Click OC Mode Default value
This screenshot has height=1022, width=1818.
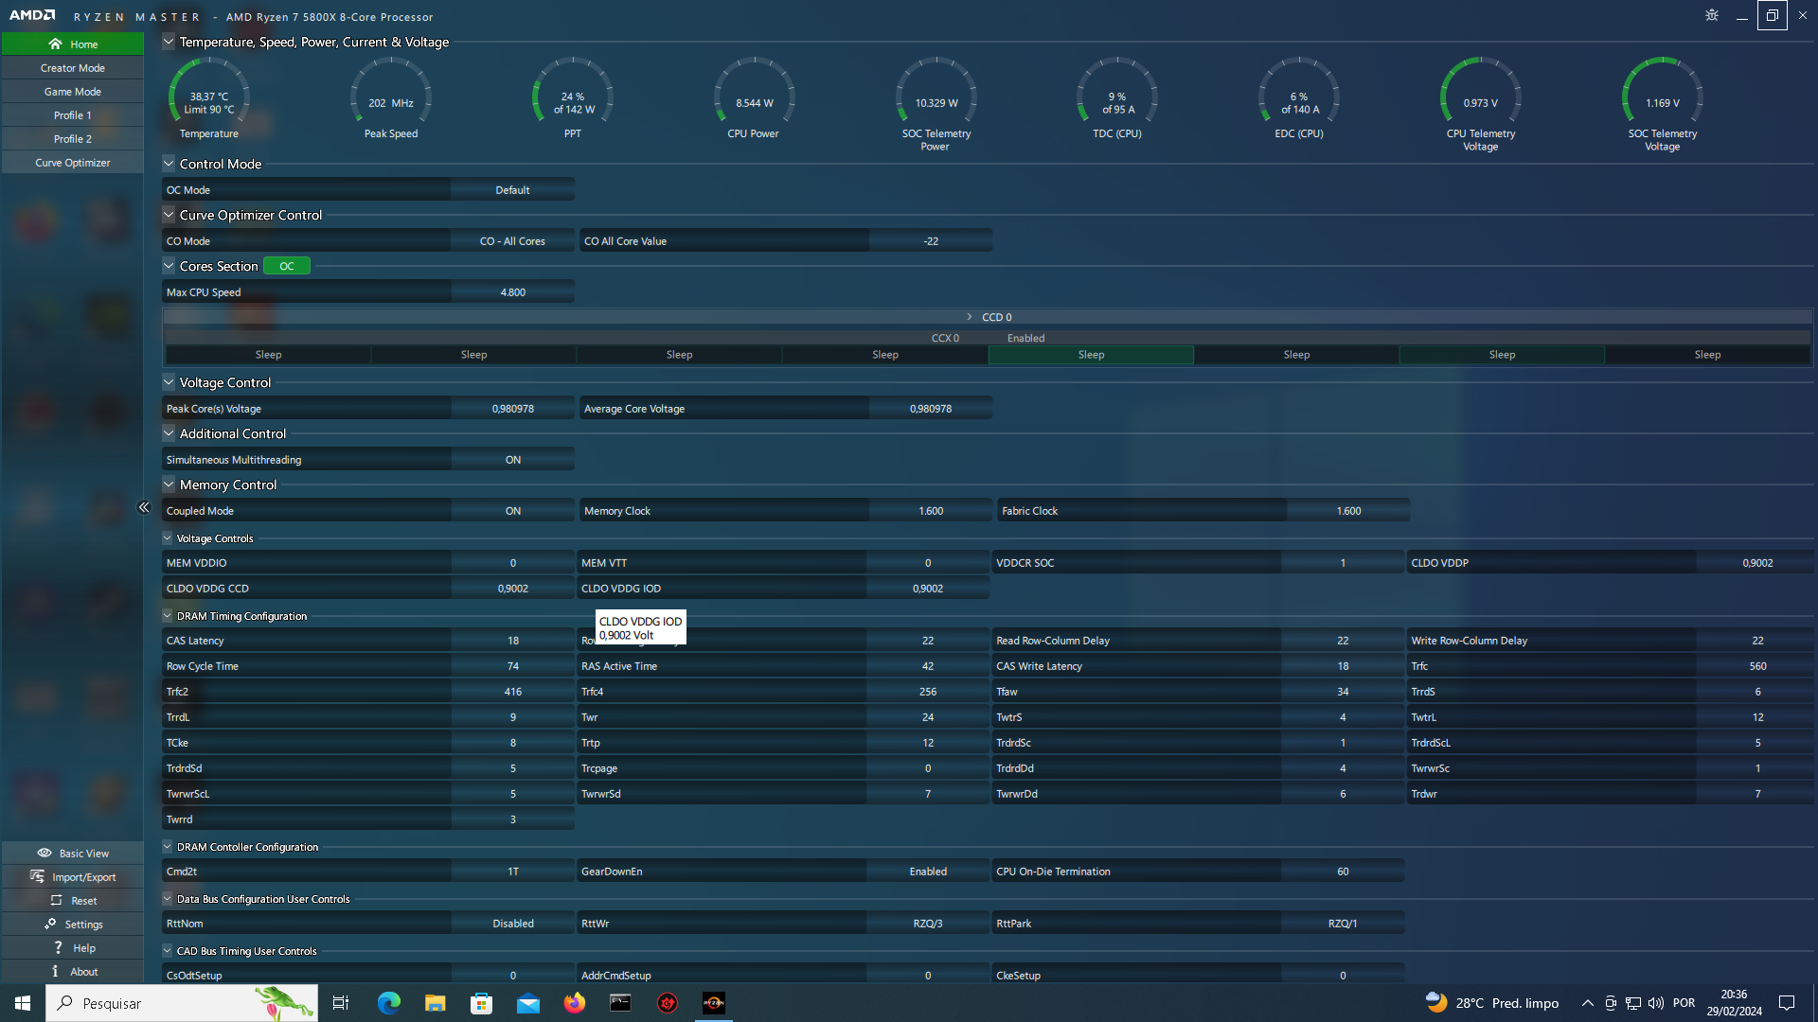click(x=512, y=190)
